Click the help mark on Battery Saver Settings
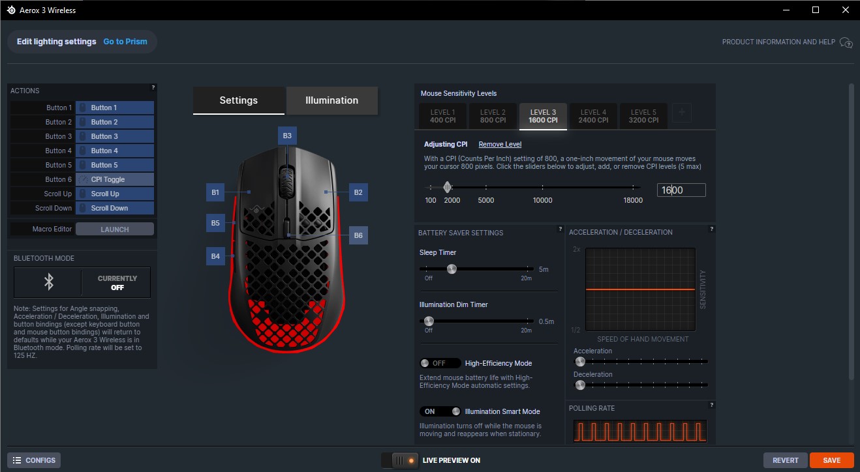 (x=561, y=229)
